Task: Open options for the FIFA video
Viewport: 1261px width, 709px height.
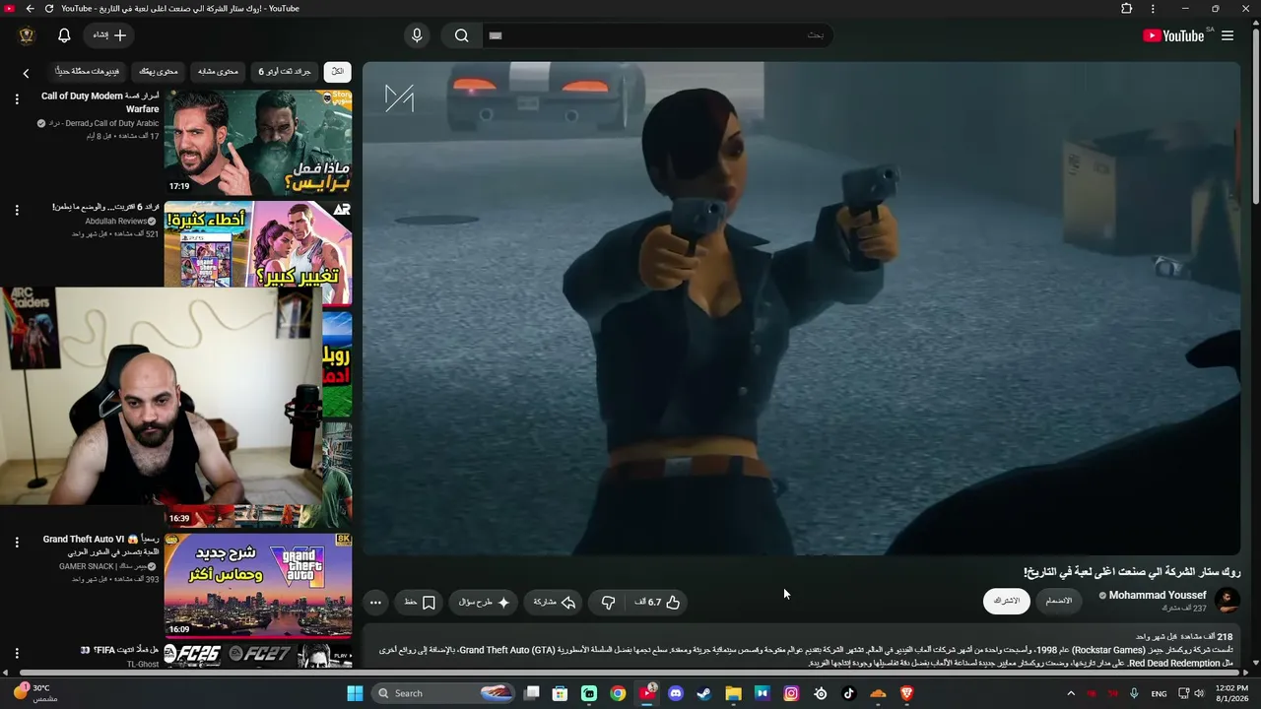Action: click(x=17, y=653)
